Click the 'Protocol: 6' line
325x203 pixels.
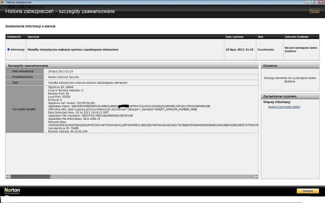(55, 99)
